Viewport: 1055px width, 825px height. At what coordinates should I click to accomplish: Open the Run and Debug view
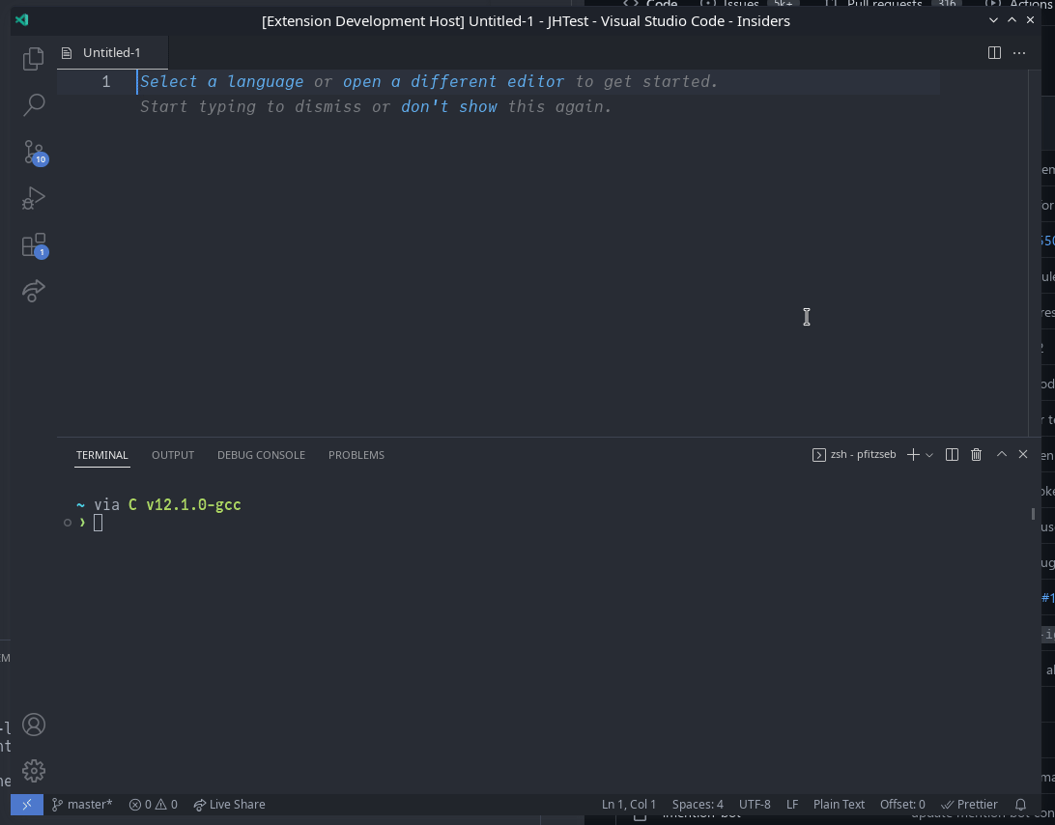[x=33, y=197]
